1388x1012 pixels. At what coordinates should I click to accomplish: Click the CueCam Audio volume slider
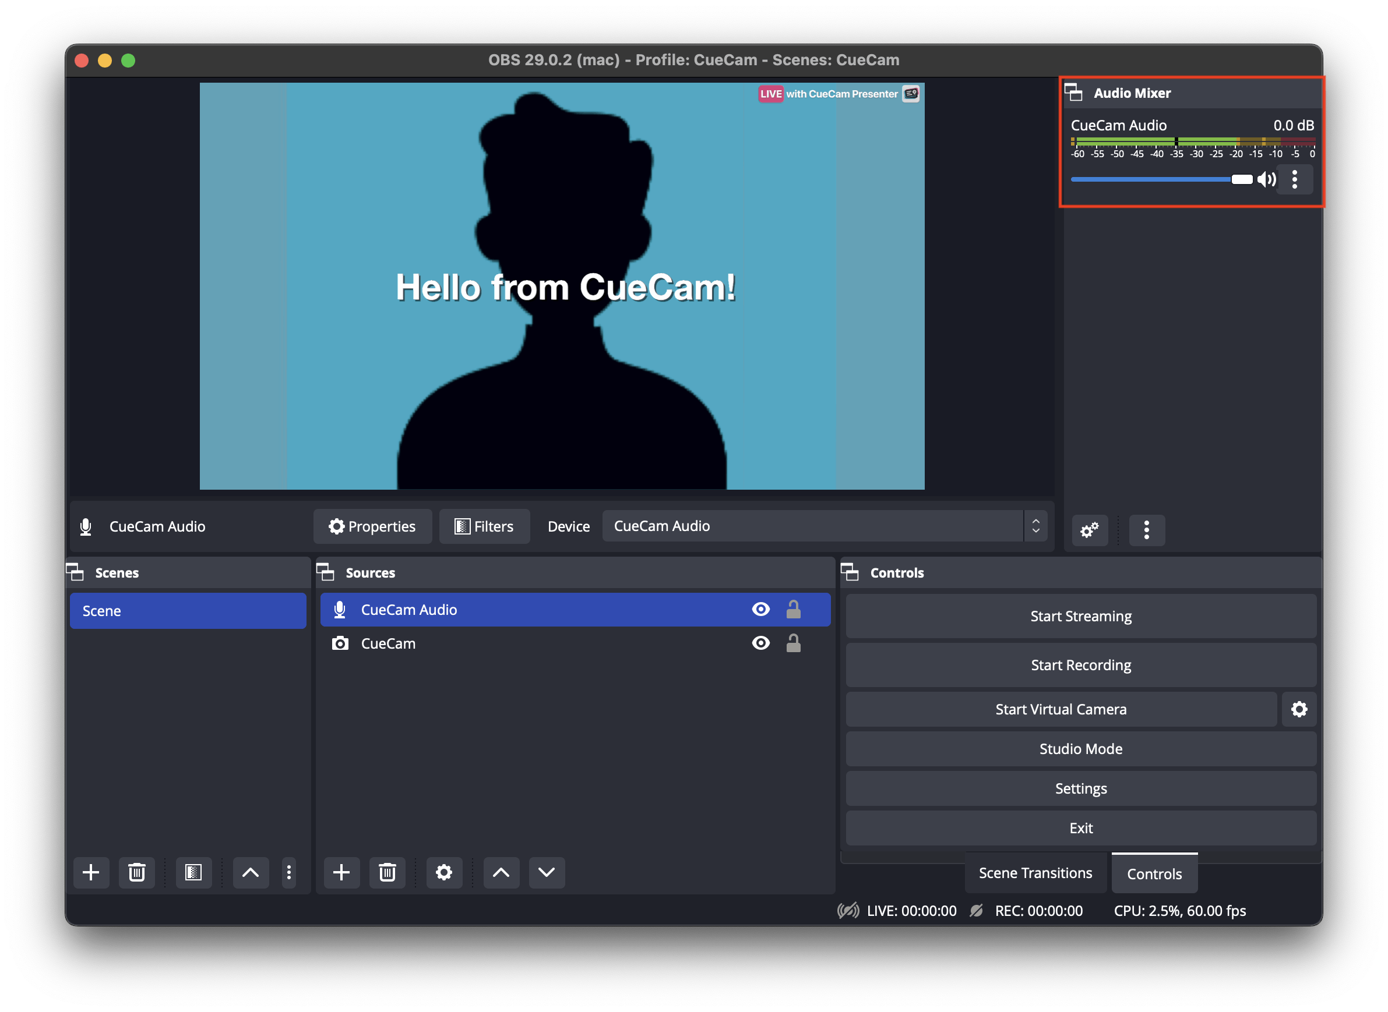(x=1153, y=179)
